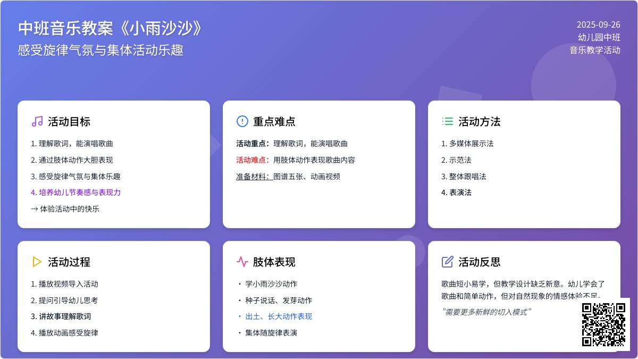Image resolution: width=638 pixels, height=359 pixels.
Task: Click the 音乐教学活动 label at top right
Action: pyautogui.click(x=595, y=51)
